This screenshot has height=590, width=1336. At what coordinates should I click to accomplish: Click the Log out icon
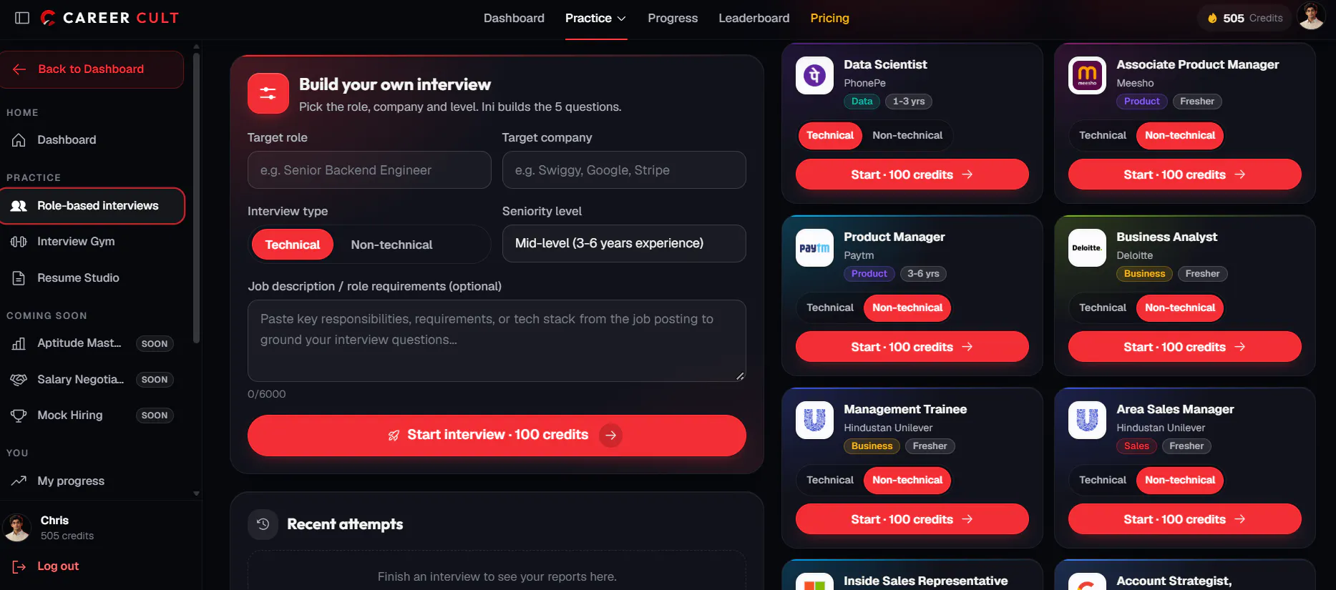coord(19,566)
